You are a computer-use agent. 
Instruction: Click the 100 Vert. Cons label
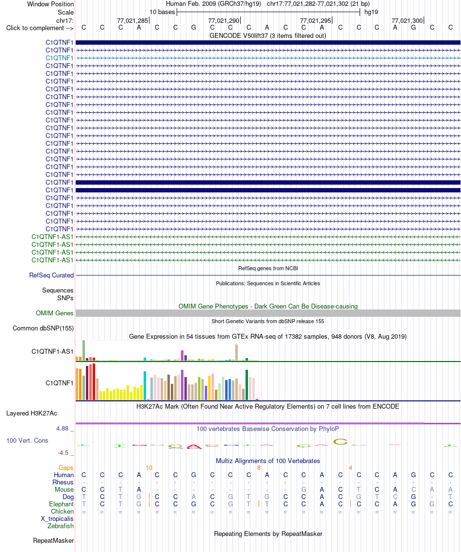click(27, 440)
